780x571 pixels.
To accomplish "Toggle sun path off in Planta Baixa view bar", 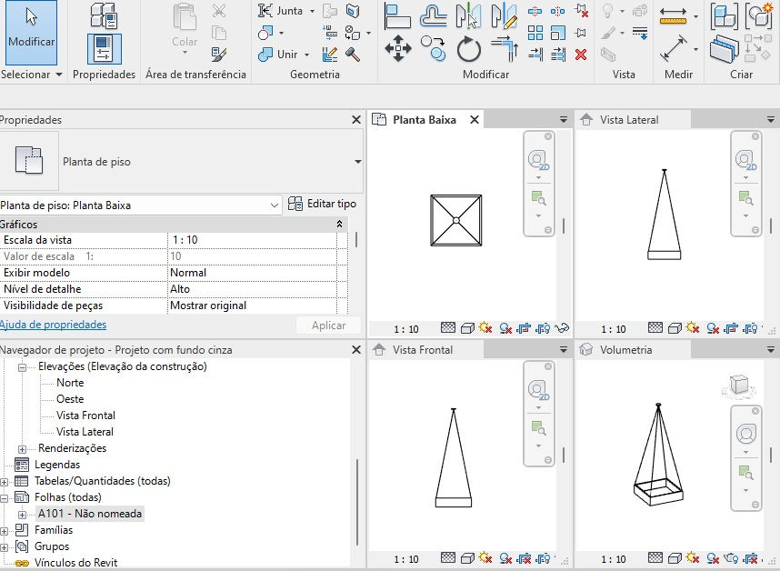I will (x=485, y=328).
